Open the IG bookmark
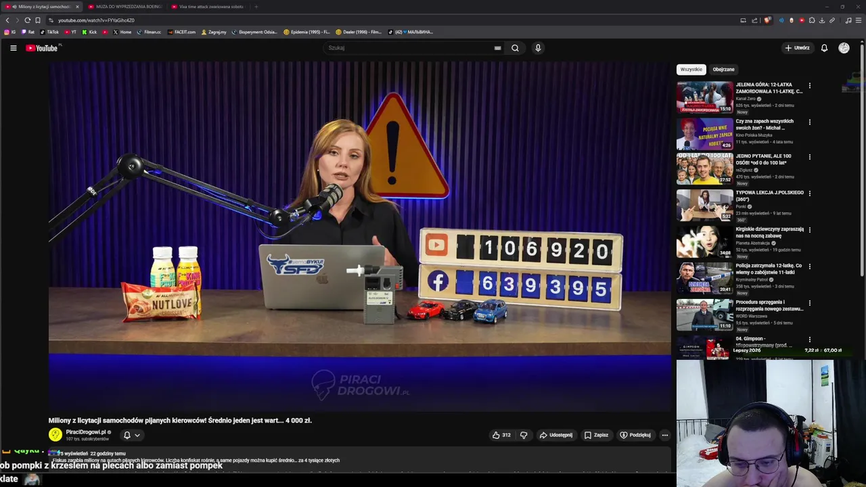Screen dimensions: 866x487 point(9,32)
